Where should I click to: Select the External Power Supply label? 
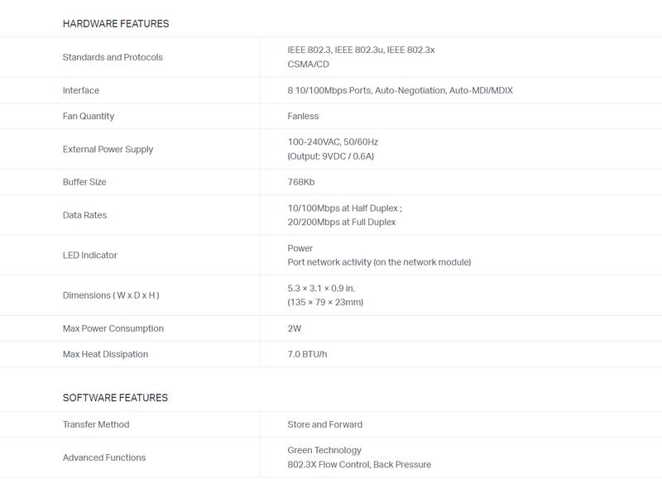108,149
